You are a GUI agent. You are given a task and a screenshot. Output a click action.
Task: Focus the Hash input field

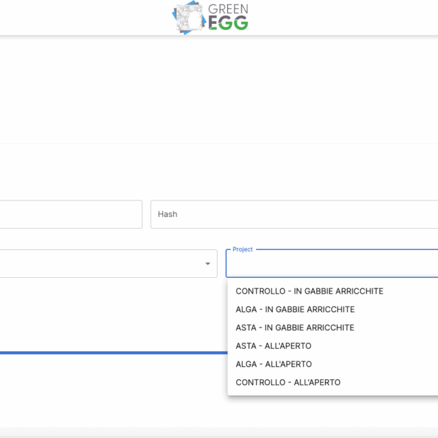[x=294, y=214]
